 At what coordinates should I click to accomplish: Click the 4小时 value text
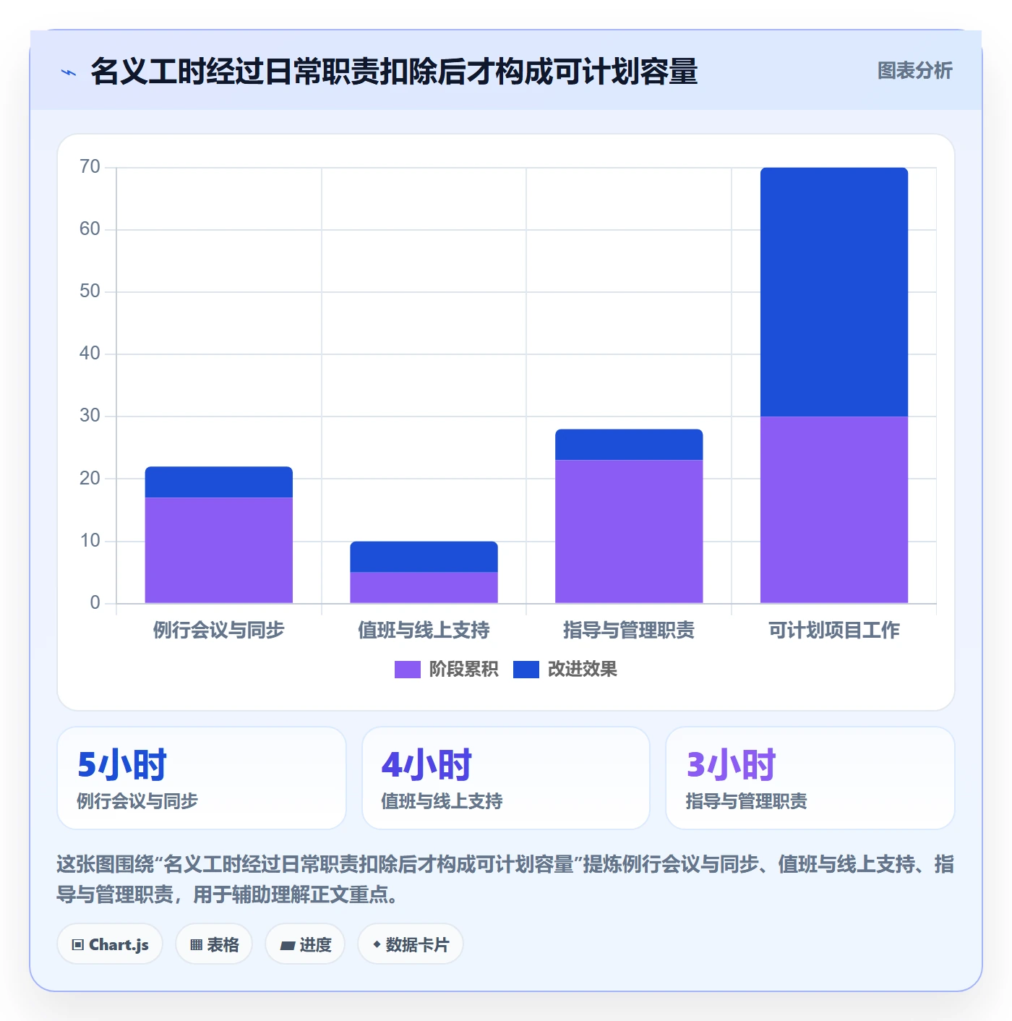coord(426,765)
